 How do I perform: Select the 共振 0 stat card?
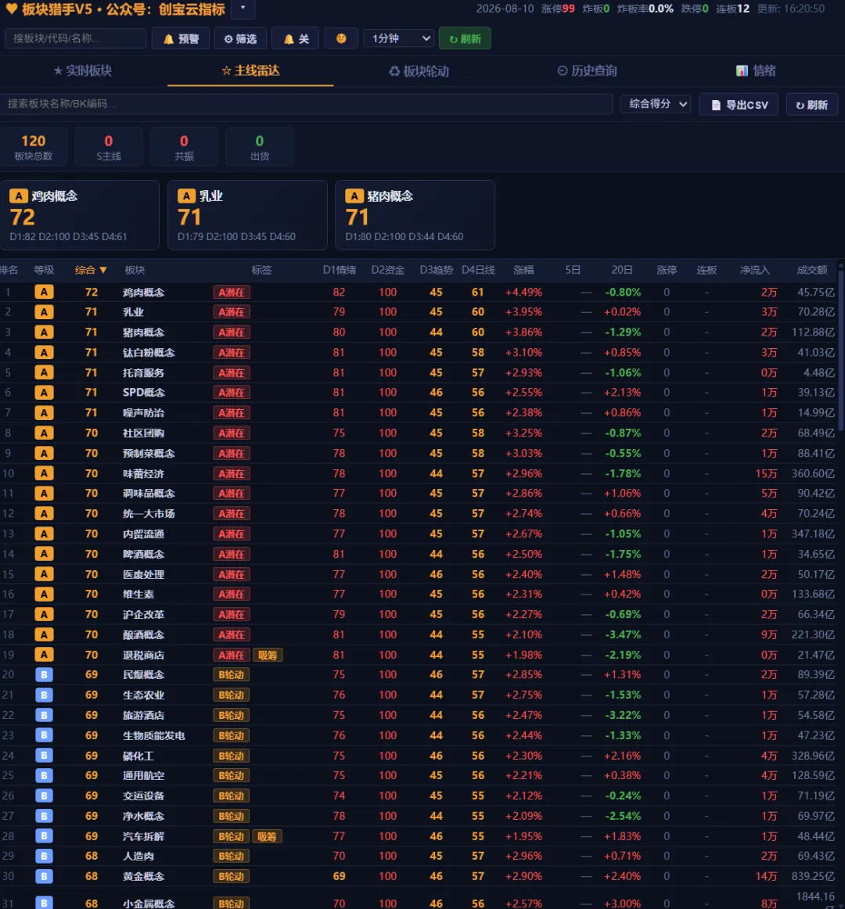point(184,147)
